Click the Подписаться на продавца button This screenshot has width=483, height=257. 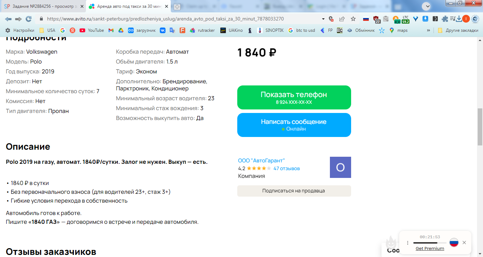pyautogui.click(x=294, y=191)
